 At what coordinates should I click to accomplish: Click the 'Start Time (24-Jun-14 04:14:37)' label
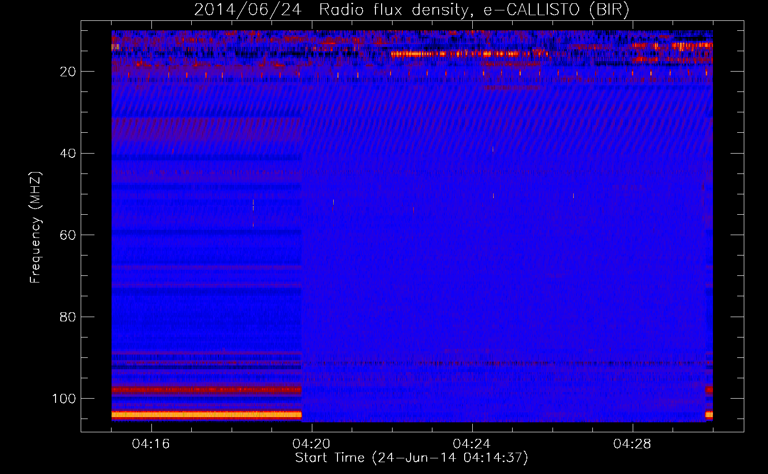(412, 458)
